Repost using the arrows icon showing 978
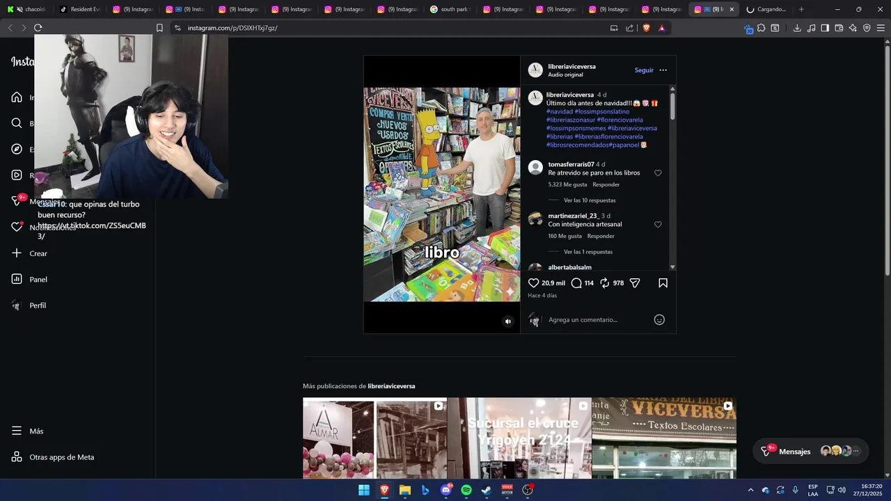 pos(605,283)
